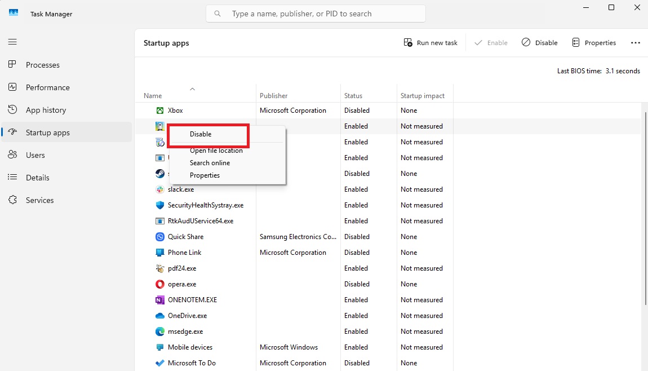Click the Users sidebar icon
648x371 pixels.
coord(12,154)
